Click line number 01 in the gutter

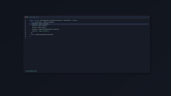[x=25, y=20]
